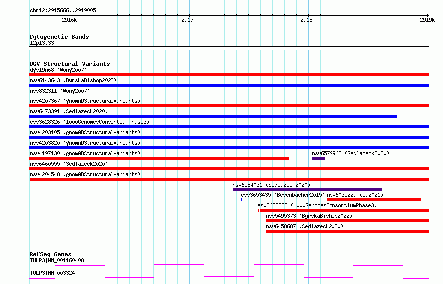
Task: Select the blue bar under nsv6473391
Action: pos(213,116)
